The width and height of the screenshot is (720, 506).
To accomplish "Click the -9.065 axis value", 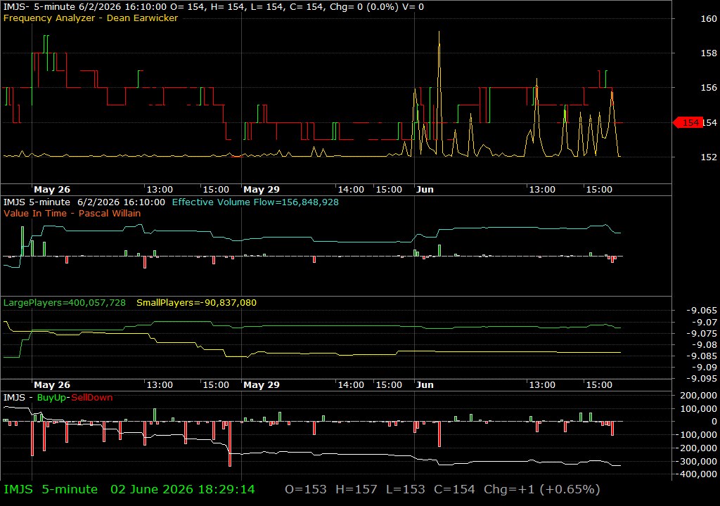I will [x=701, y=311].
